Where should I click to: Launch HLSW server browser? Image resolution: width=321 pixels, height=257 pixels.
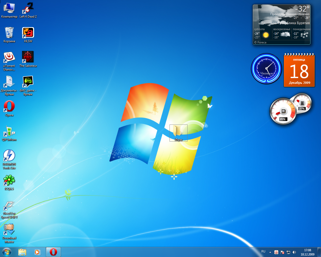[28, 32]
